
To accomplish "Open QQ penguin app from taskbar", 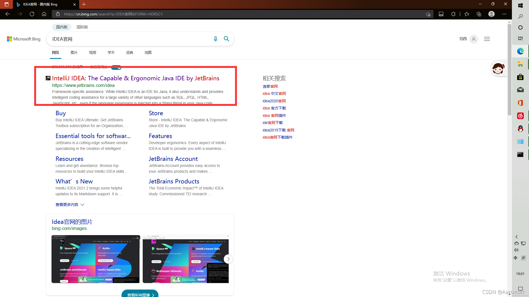I will 520,129.
